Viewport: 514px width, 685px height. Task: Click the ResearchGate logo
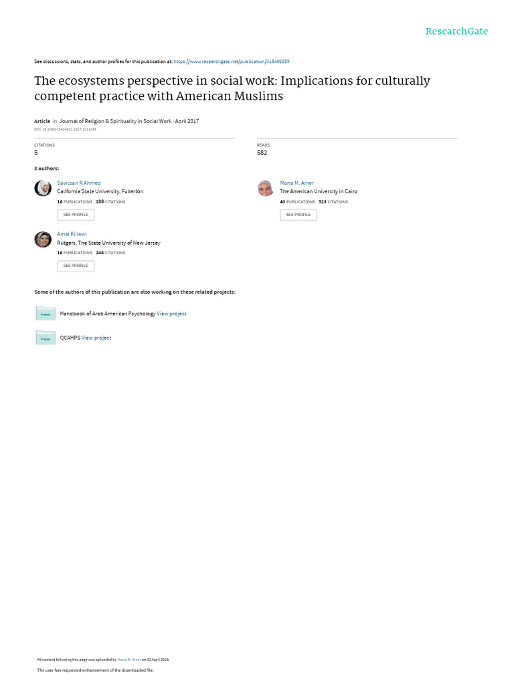[x=457, y=31]
